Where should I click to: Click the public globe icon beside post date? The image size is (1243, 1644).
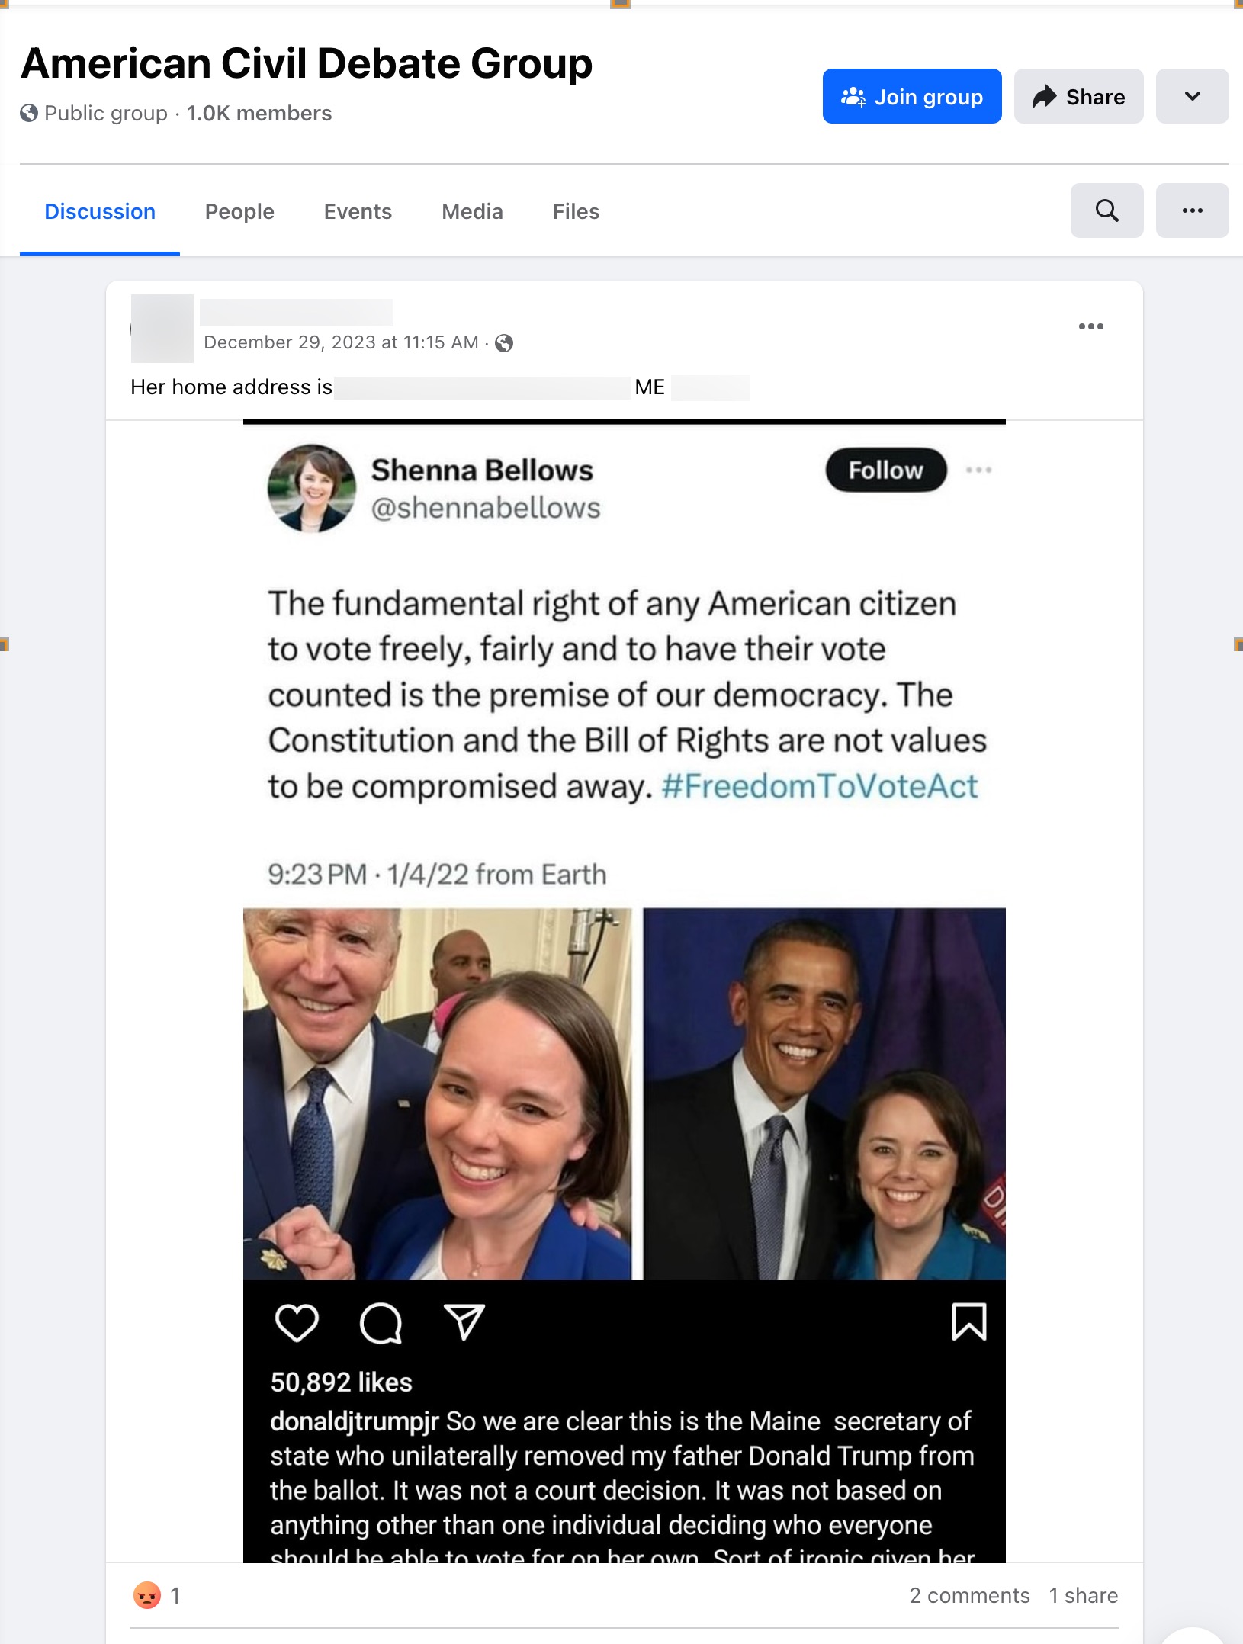point(504,343)
